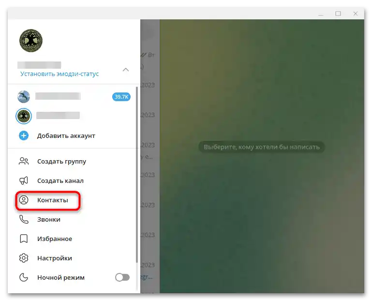Click the blue plus add account icon

24,135
